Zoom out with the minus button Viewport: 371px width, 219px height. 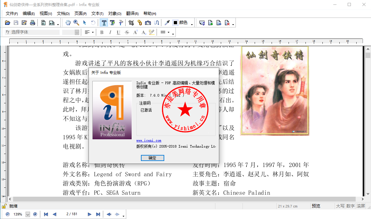(8, 214)
